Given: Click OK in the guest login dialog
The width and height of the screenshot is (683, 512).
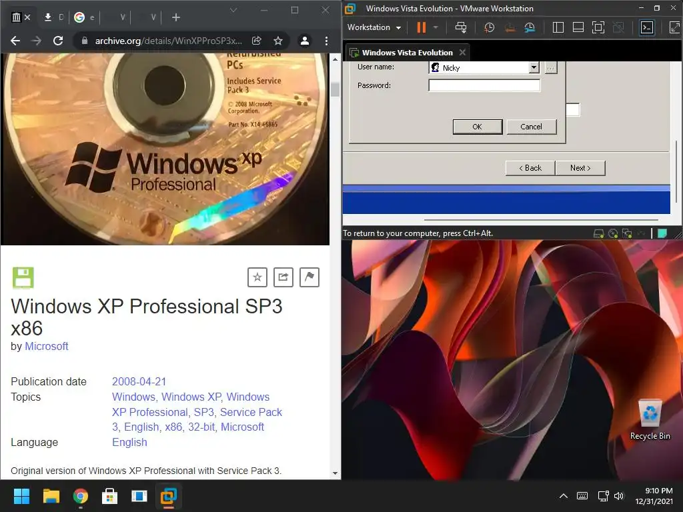Looking at the screenshot, I should tap(478, 127).
